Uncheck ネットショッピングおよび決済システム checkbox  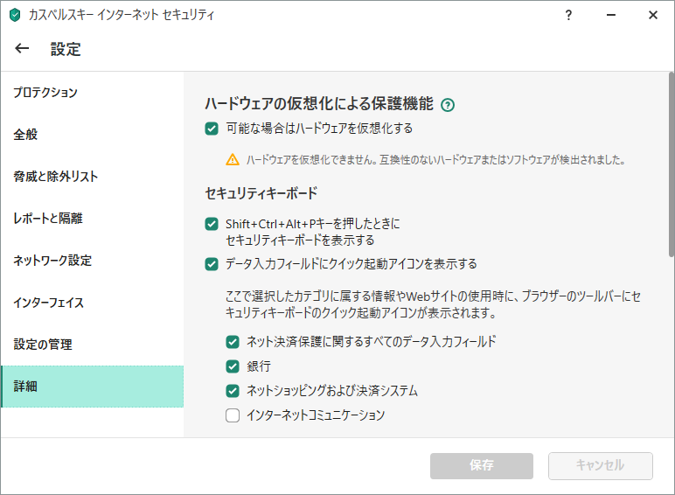click(233, 391)
